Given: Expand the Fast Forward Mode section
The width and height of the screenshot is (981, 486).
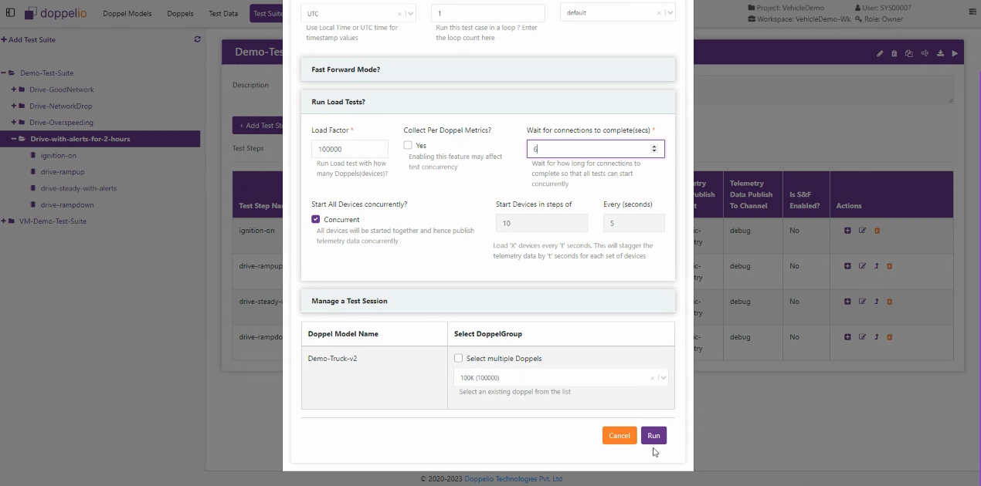Looking at the screenshot, I should click(x=488, y=69).
